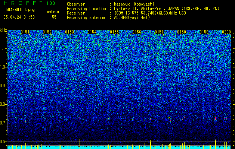Viewport: 235px width, 149px height.
Task: Click the Receiver label
Action: (x=76, y=13)
